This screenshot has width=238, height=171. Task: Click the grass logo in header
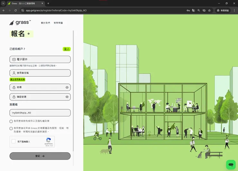pyautogui.click(x=20, y=22)
